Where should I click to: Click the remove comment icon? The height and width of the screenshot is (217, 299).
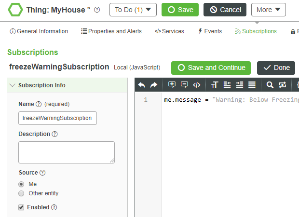pyautogui.click(x=184, y=85)
